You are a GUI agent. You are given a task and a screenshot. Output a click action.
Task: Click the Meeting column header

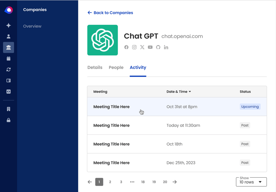point(100,92)
